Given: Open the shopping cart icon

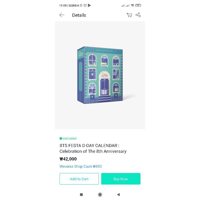Looking at the screenshot, I should [x=129, y=15].
